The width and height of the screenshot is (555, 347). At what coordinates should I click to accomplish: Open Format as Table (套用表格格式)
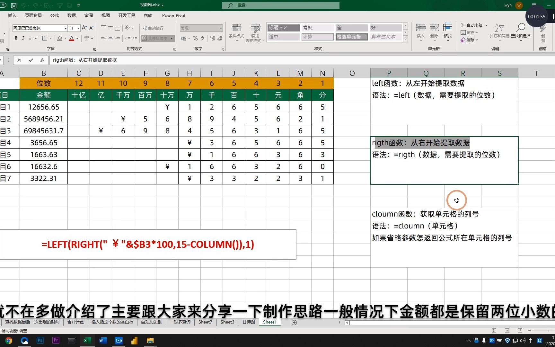(255, 33)
